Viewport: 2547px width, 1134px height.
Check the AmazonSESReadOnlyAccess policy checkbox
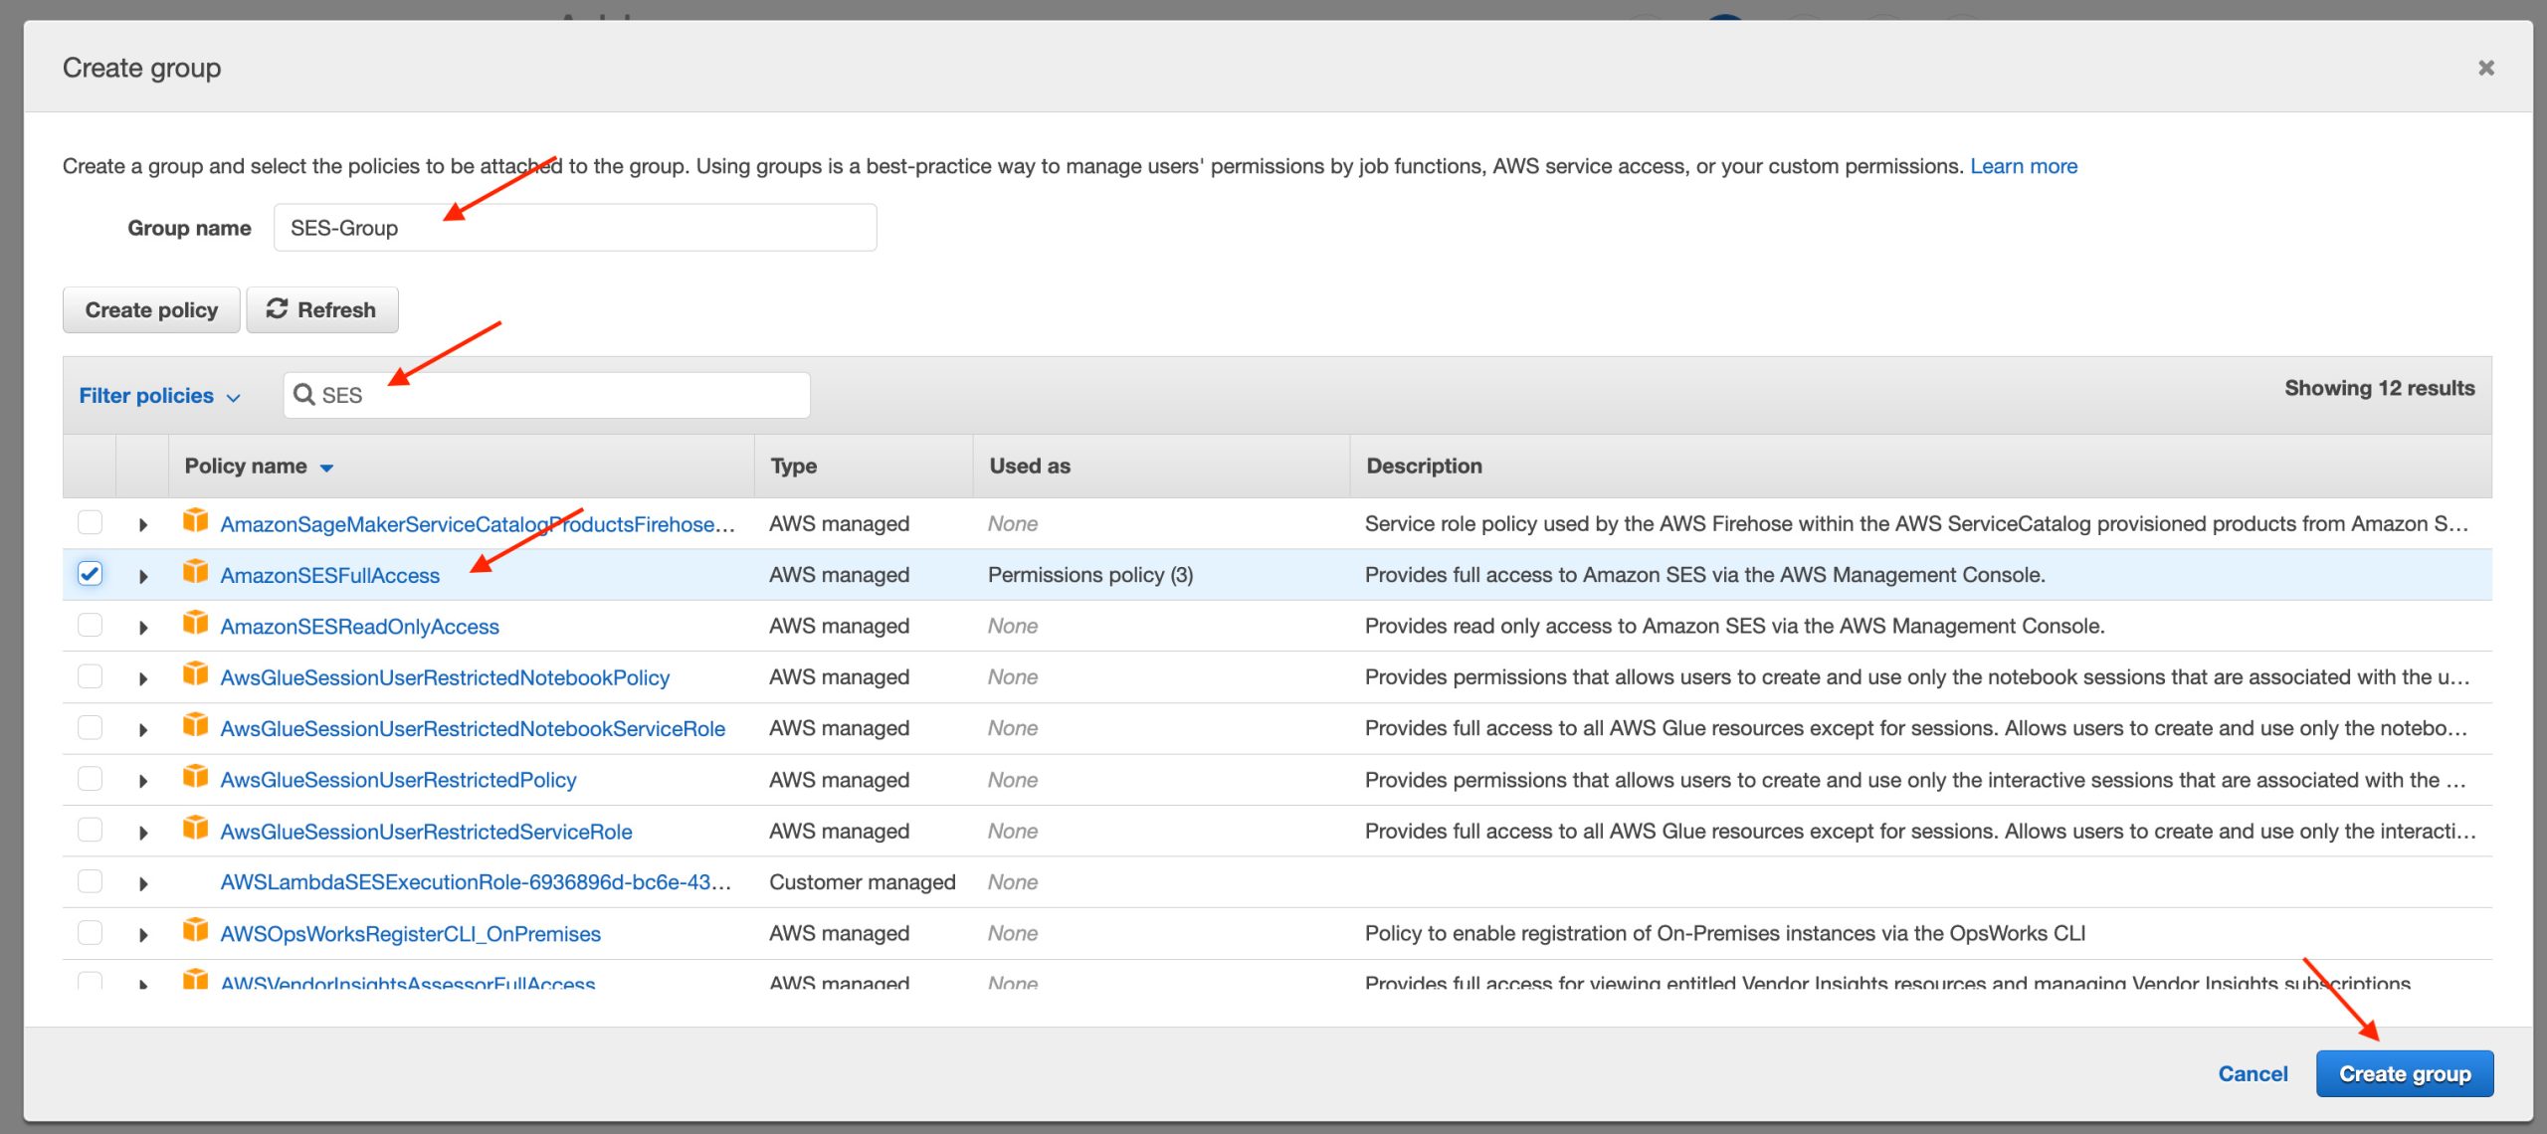tap(90, 626)
